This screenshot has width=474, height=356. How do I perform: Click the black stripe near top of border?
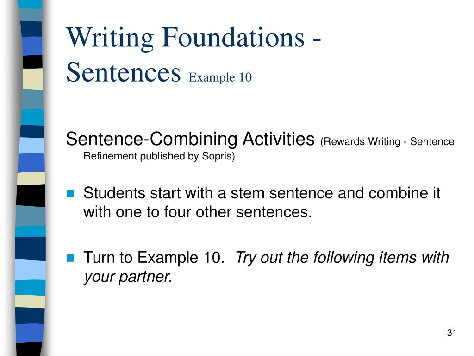pos(33,62)
